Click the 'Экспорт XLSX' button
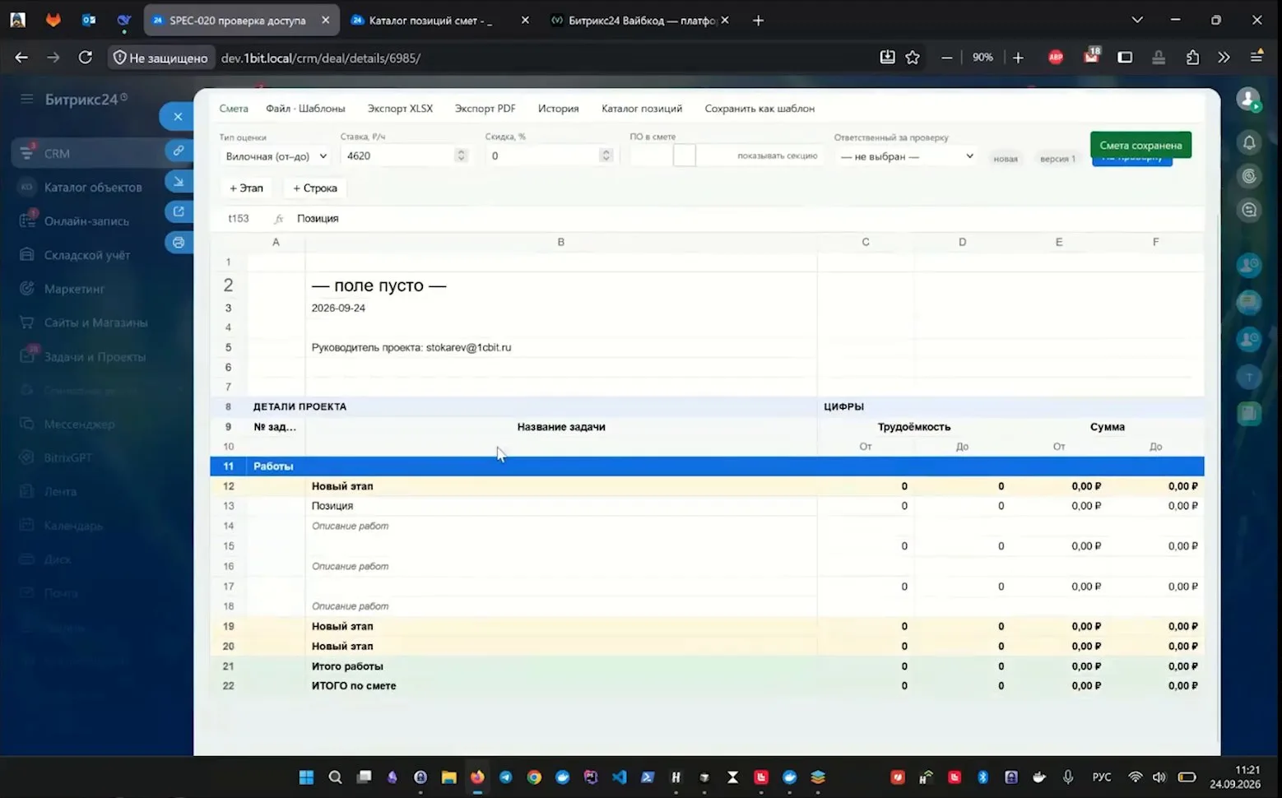1282x798 pixels. [x=400, y=109]
